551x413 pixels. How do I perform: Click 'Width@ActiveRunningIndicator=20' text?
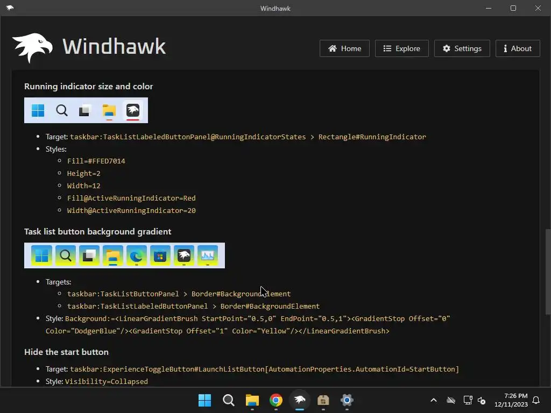point(131,210)
